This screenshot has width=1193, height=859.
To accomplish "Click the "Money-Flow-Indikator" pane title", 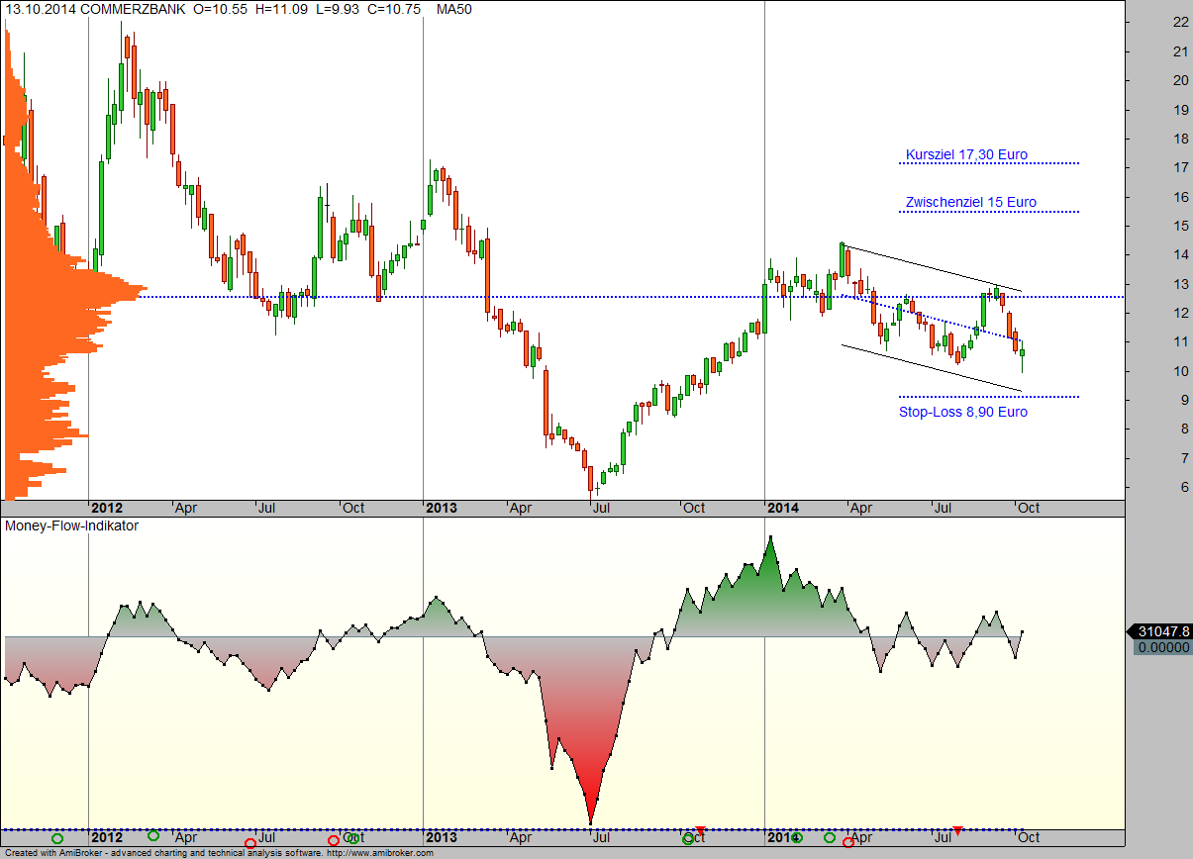I will 71,525.
